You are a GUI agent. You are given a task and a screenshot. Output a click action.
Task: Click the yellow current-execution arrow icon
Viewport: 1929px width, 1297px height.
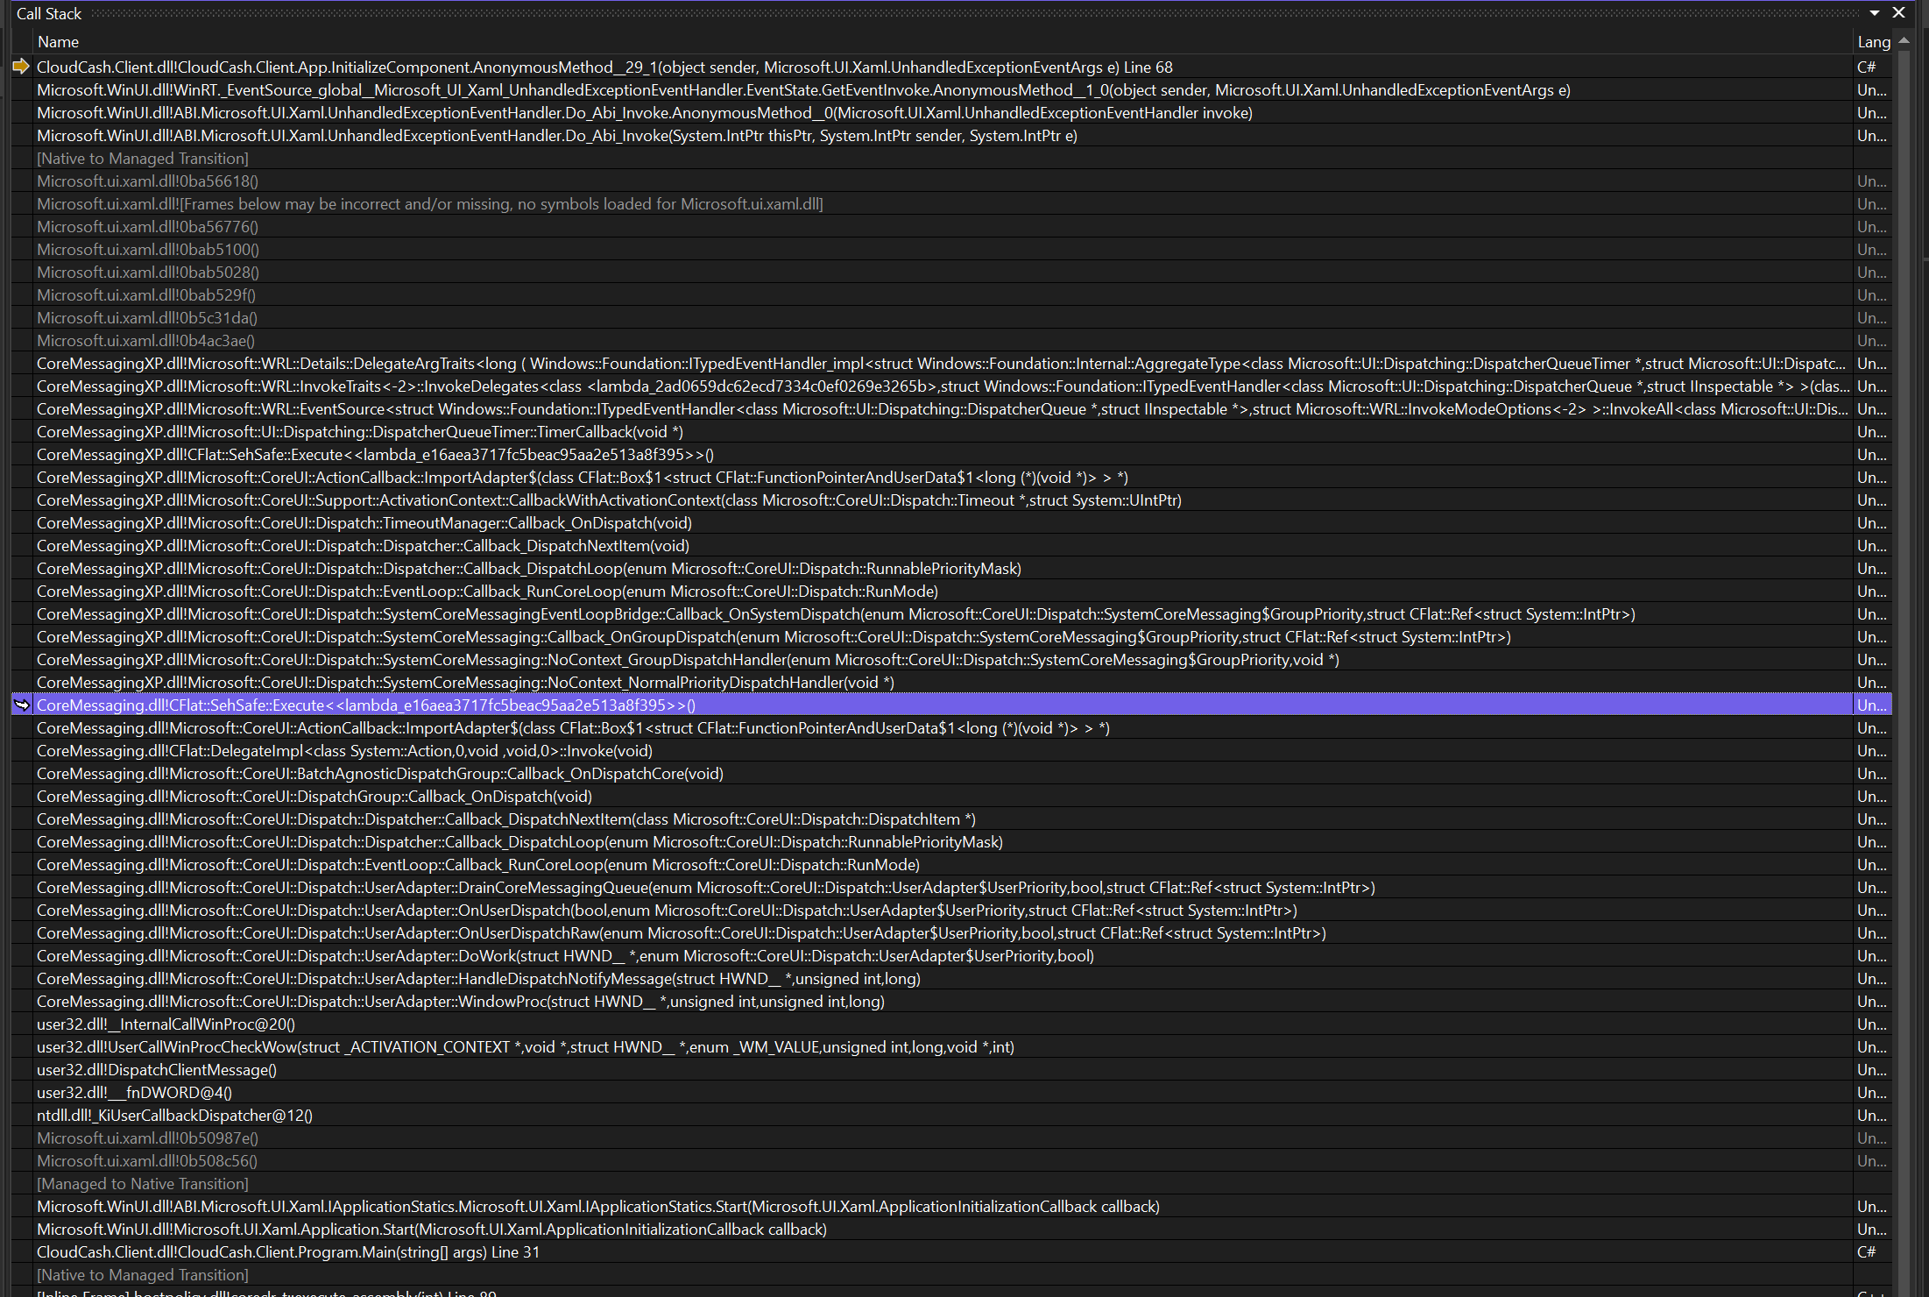pyautogui.click(x=21, y=67)
